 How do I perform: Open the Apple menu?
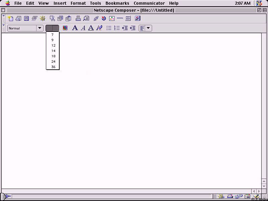tap(8, 3)
